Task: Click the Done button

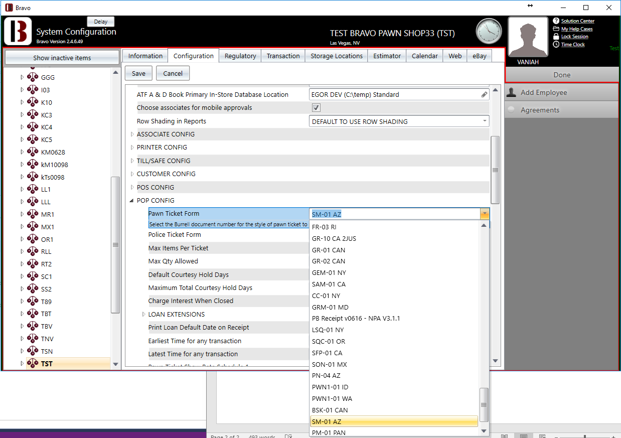Action: pyautogui.click(x=562, y=75)
